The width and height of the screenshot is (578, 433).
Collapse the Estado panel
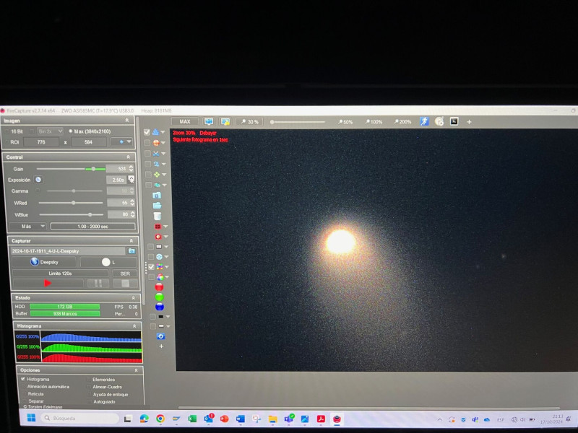133,297
